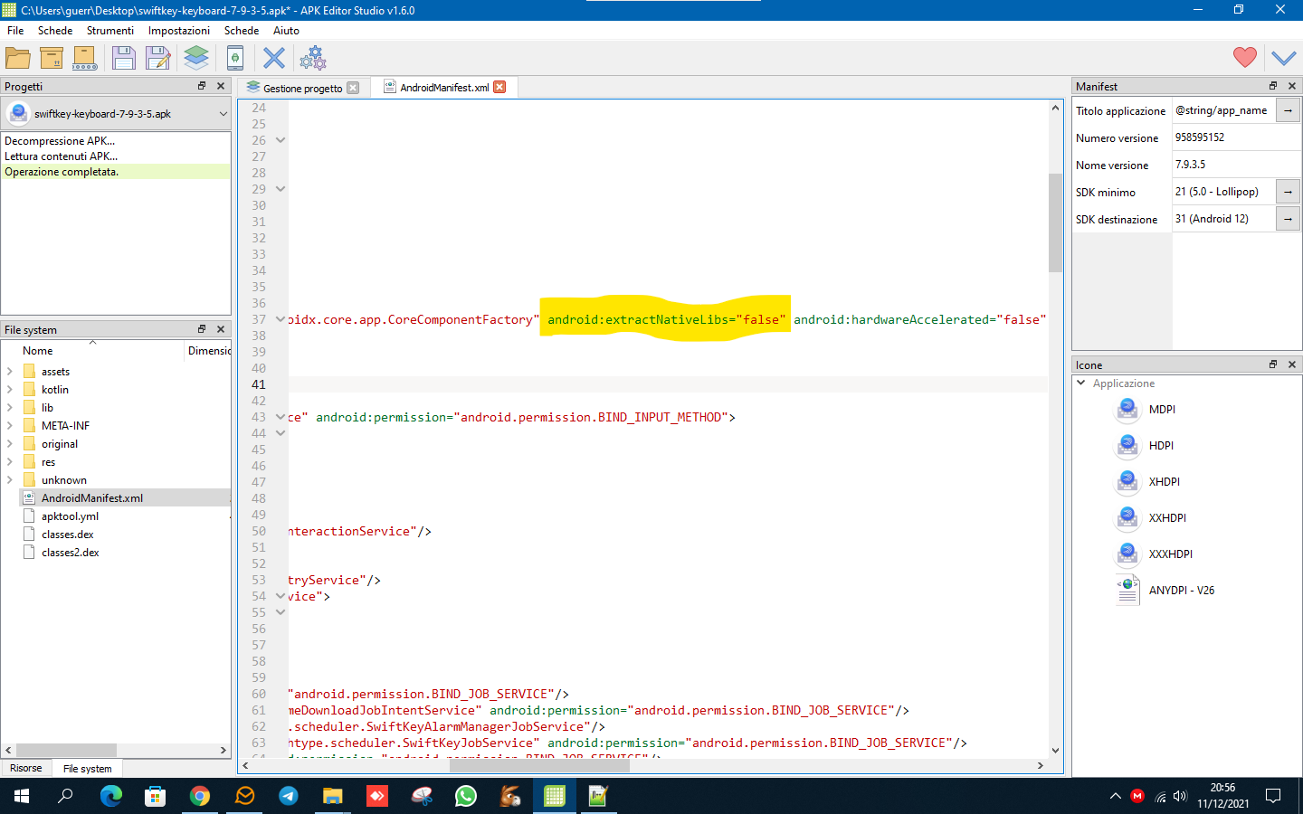Image resolution: width=1303 pixels, height=814 pixels.
Task: Float the Icone panel
Action: [1273, 364]
